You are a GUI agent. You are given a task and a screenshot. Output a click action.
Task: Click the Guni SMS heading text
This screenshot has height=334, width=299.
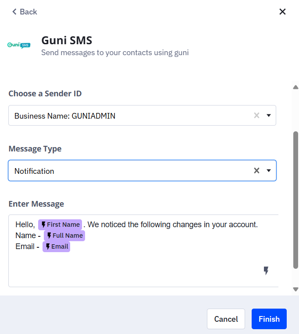coord(67,40)
